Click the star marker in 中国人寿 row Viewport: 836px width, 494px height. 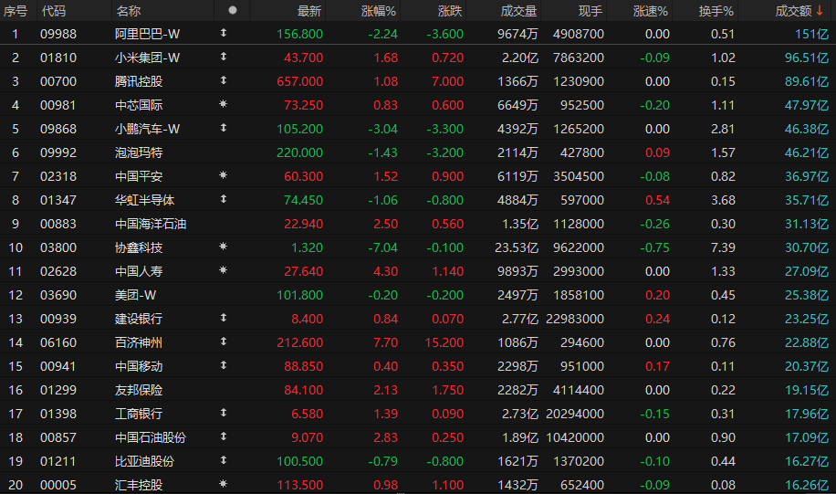224,270
